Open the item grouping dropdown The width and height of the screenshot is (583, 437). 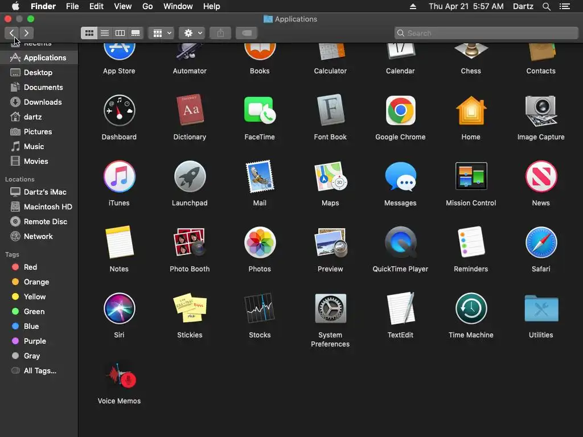pyautogui.click(x=161, y=33)
